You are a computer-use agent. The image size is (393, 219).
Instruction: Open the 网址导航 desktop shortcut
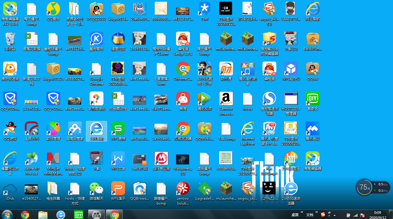(x=313, y=12)
